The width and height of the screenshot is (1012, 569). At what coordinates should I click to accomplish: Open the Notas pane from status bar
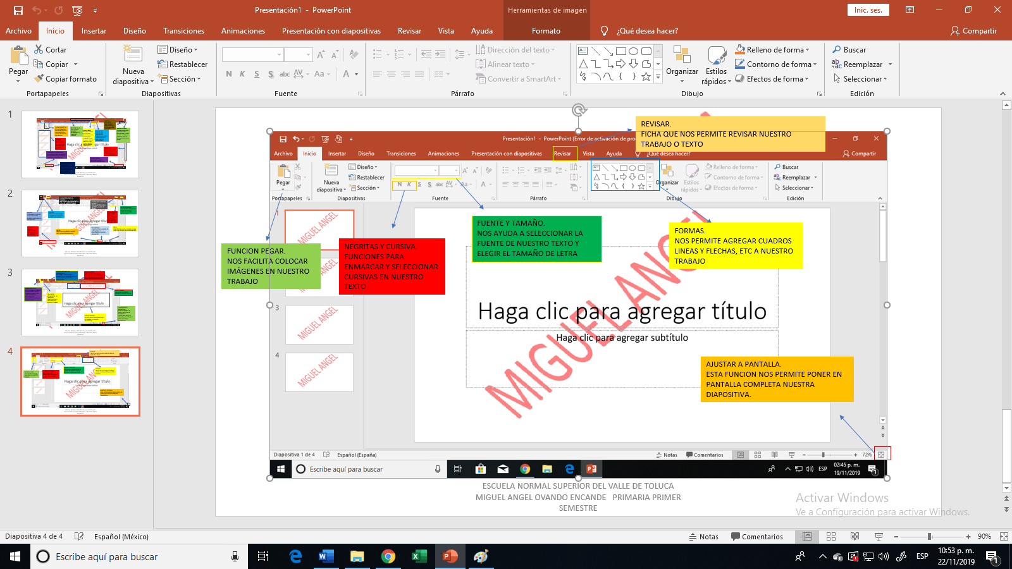tap(706, 537)
